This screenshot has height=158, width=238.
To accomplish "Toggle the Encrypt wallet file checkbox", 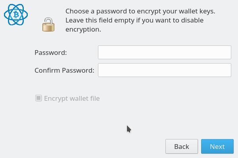I will point(38,98).
